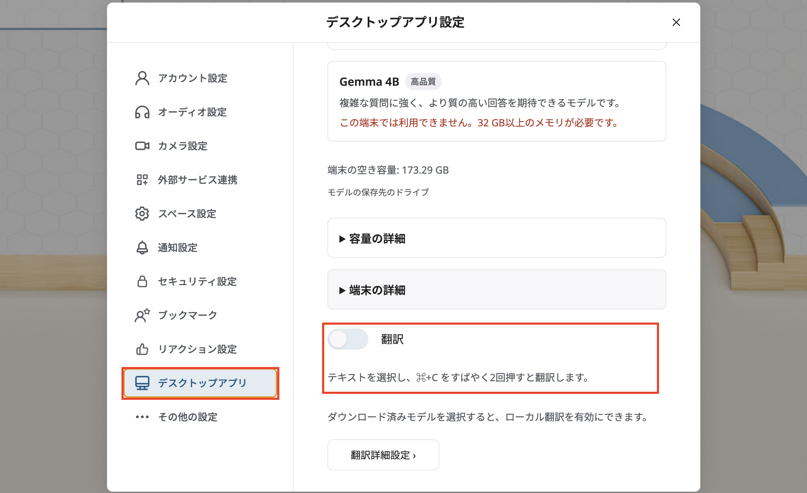Open 外部サービス連携 menu item
Viewport: 807px width, 493px height.
(x=200, y=180)
